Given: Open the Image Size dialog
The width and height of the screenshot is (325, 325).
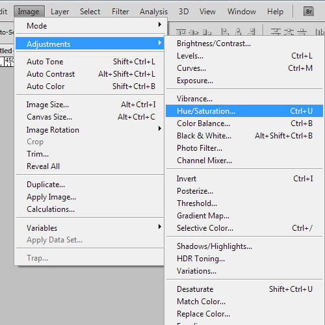Looking at the screenshot, I should click(x=90, y=105).
